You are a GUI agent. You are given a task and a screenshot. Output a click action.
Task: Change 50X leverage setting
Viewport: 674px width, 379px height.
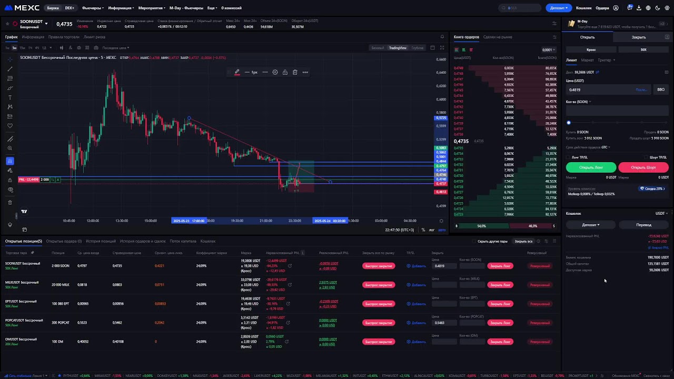643,49
